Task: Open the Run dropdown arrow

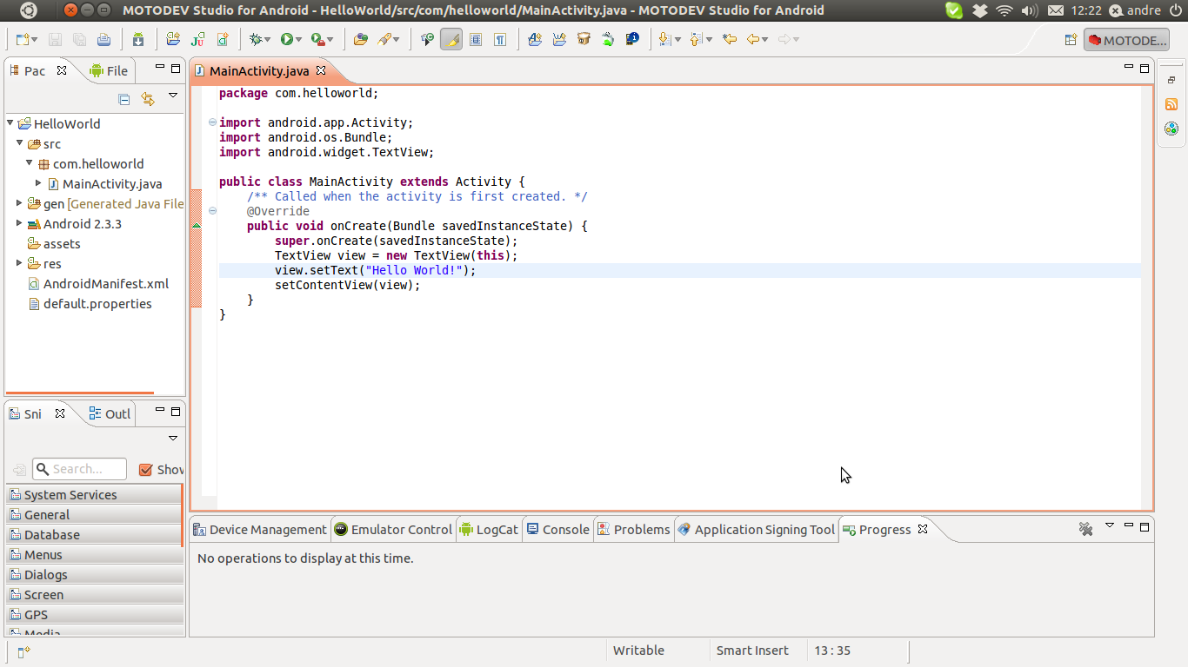Action: pos(298,40)
